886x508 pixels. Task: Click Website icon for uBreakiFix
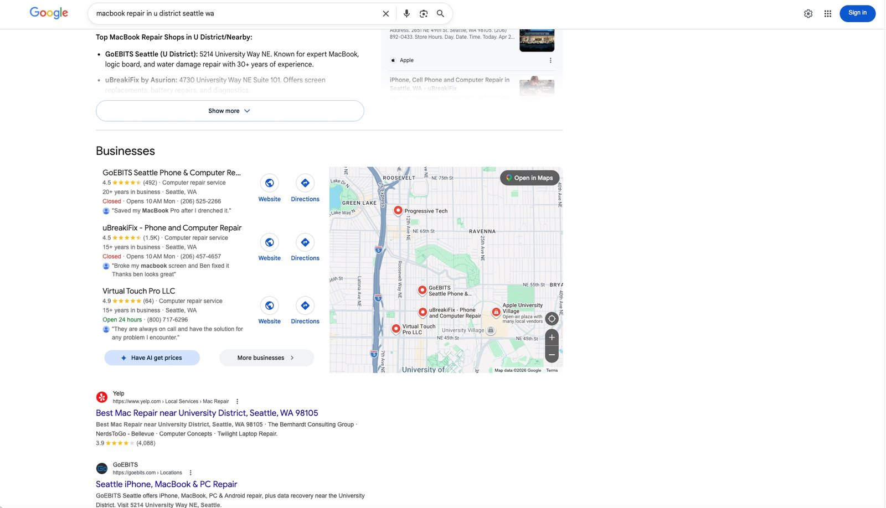click(269, 242)
